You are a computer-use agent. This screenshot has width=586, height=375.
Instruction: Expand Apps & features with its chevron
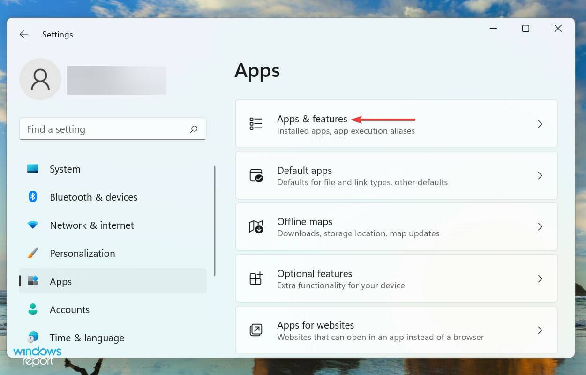point(540,124)
